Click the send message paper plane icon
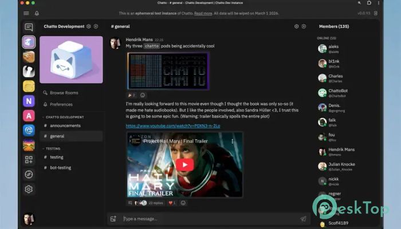This screenshot has height=229, width=401. [x=303, y=219]
